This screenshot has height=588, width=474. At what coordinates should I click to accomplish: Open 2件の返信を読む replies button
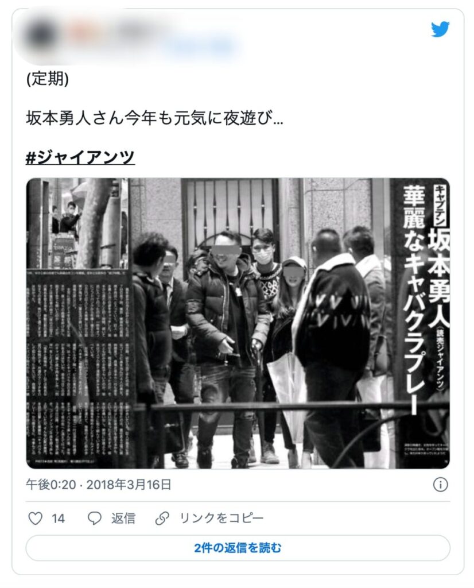tap(238, 548)
